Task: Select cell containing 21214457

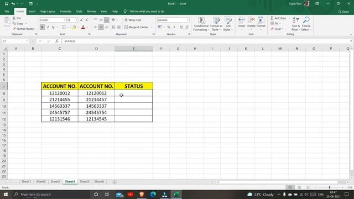Action: [96, 99]
